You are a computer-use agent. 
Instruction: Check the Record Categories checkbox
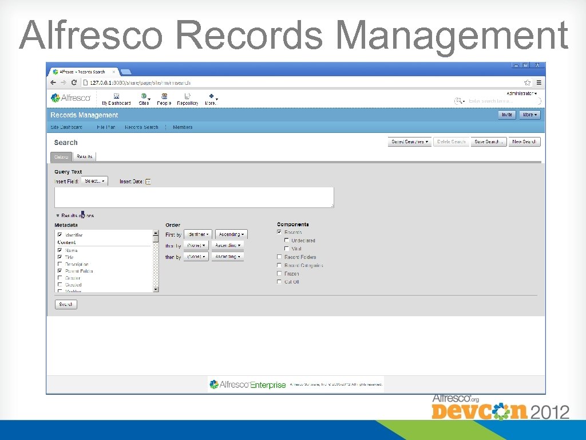(x=279, y=265)
